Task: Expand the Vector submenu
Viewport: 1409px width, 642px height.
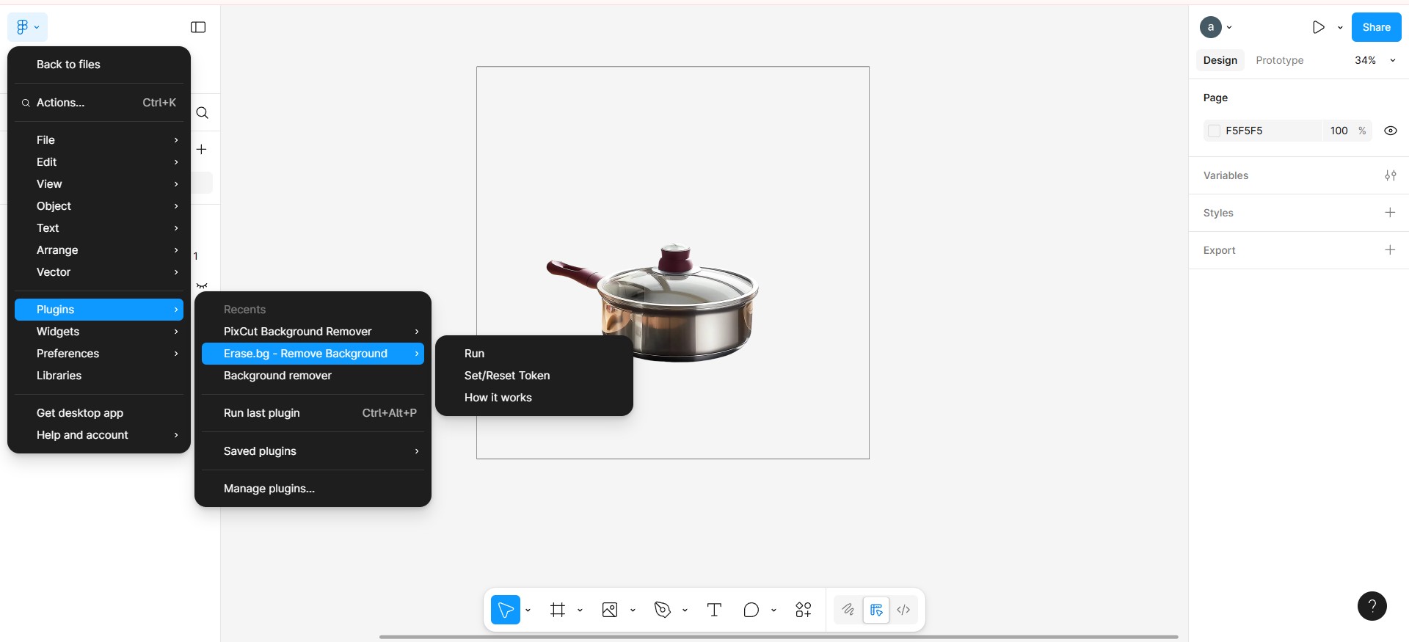Action: click(x=99, y=272)
